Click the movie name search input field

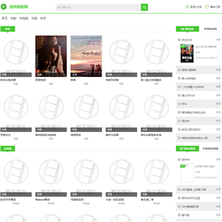pyautogui.click(x=99, y=7)
